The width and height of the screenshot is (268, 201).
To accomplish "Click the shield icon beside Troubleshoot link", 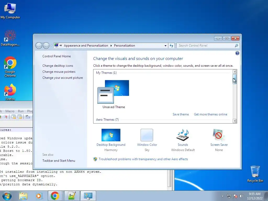I will point(95,159).
